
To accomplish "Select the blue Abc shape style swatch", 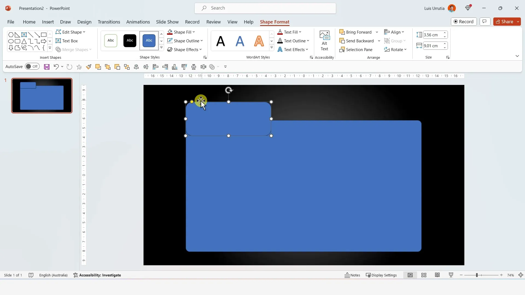I will (149, 41).
